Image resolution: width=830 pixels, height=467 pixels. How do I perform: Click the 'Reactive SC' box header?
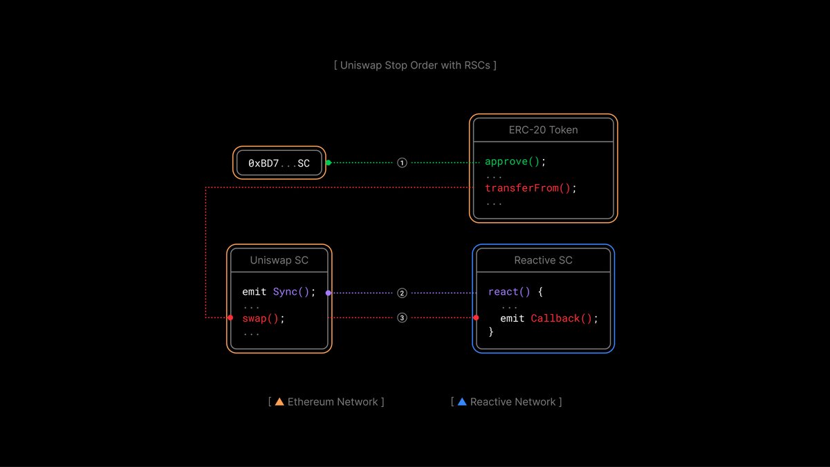544,260
